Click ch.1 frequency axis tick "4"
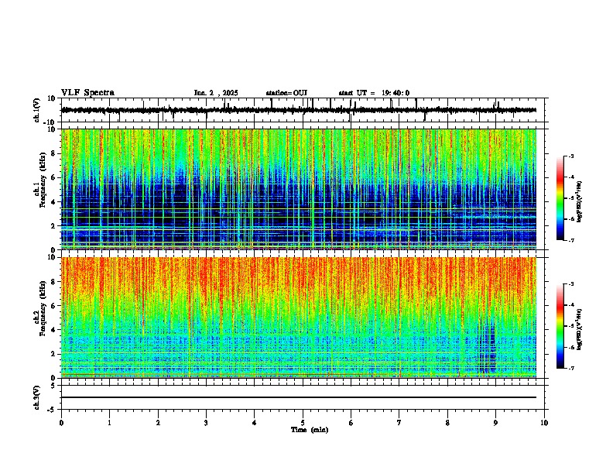 click(x=55, y=202)
